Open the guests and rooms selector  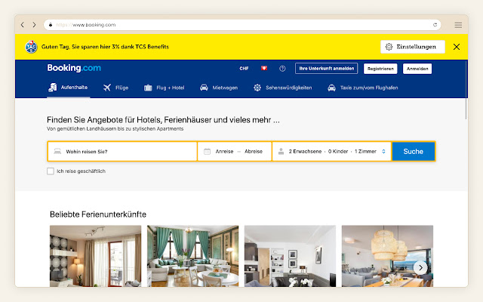coord(332,151)
